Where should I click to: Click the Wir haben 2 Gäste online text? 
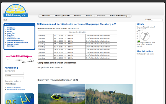(145, 54)
